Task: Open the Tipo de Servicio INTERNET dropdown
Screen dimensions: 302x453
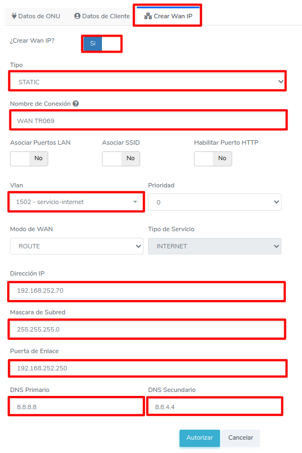Action: coord(214,246)
